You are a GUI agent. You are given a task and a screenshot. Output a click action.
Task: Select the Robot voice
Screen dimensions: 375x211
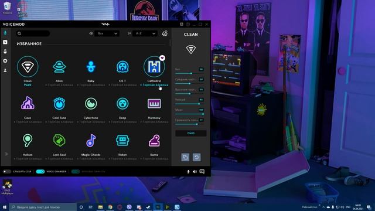(122, 141)
